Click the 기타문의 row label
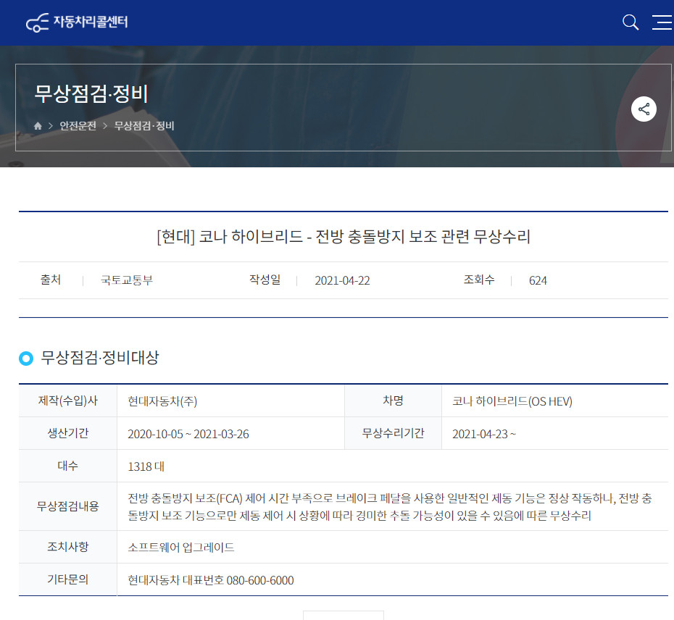674x620 pixels. tap(68, 579)
